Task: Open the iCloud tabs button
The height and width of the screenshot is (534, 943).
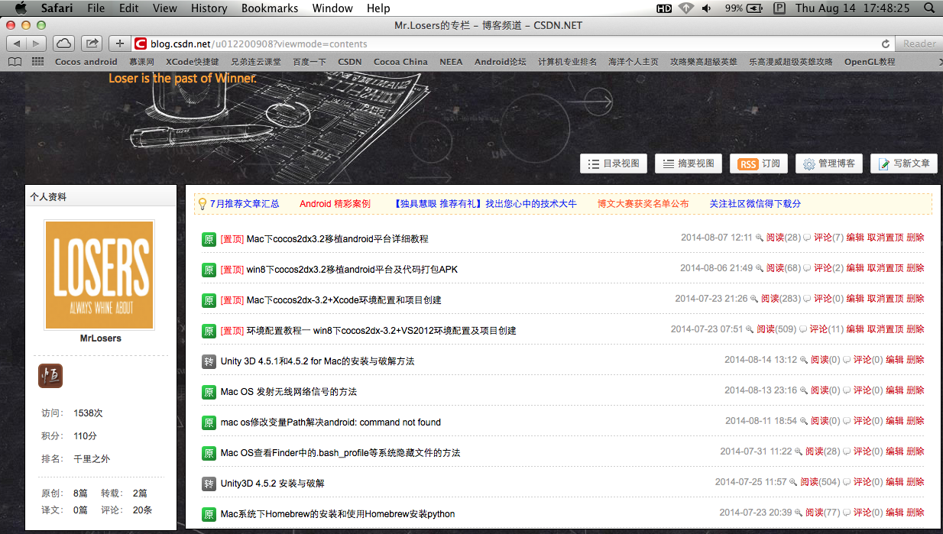Action: pyautogui.click(x=64, y=44)
